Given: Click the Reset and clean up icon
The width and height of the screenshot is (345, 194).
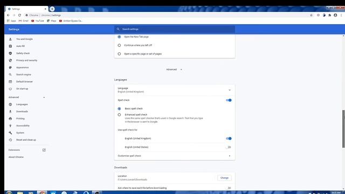Looking at the screenshot, I should 10,140.
